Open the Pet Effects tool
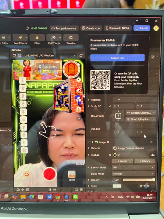This screenshot has height=219, width=164. coord(54,38)
